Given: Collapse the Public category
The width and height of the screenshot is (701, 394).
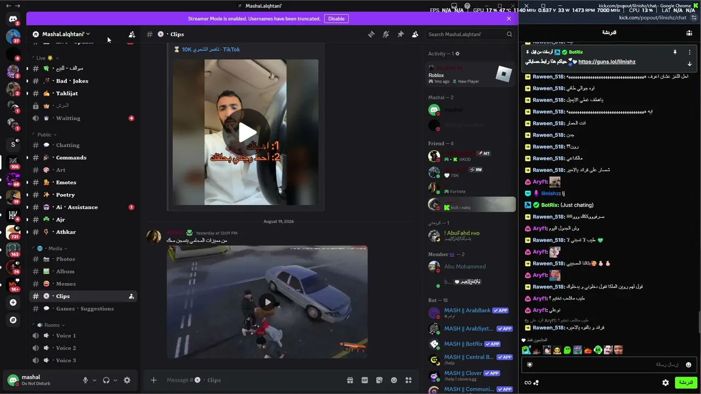Looking at the screenshot, I should coord(44,135).
